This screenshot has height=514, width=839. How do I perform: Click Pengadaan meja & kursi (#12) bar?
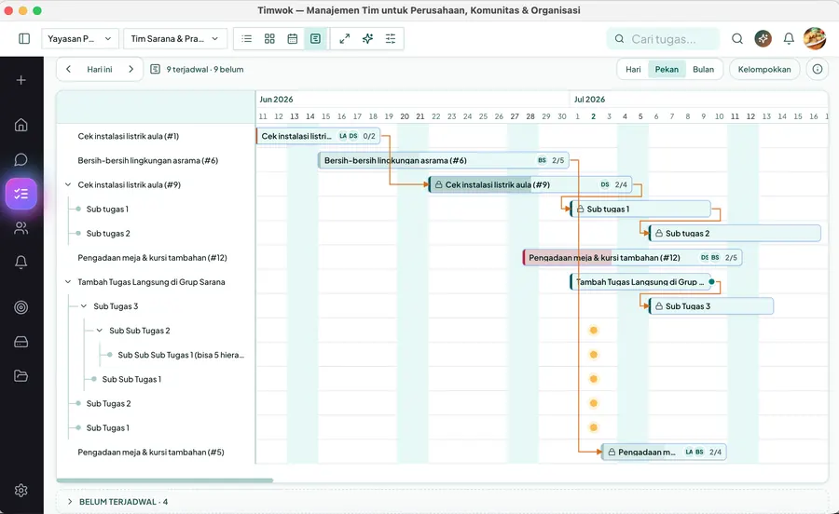(x=632, y=258)
